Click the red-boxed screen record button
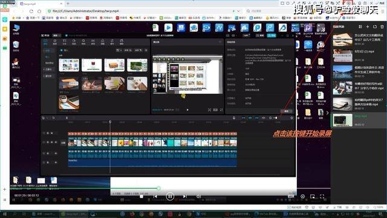387x218 pixels. (x=348, y=3)
